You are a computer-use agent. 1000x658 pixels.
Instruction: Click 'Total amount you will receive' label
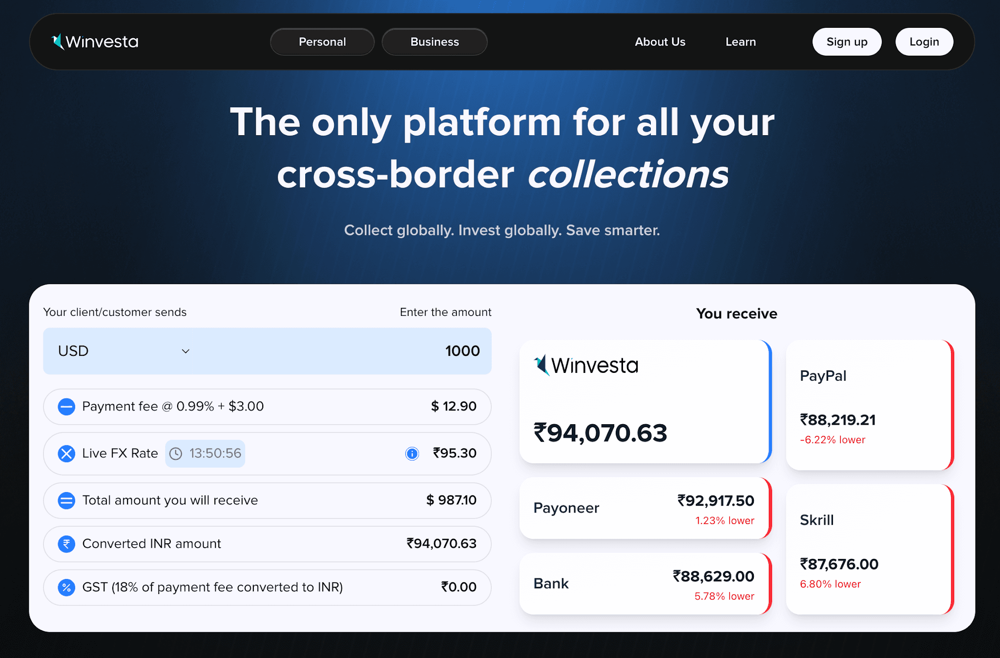(170, 500)
